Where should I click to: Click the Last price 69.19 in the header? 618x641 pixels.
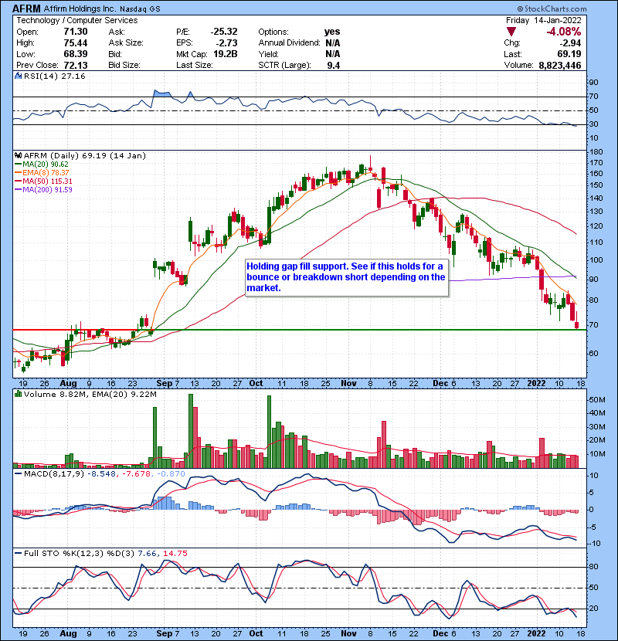point(570,54)
